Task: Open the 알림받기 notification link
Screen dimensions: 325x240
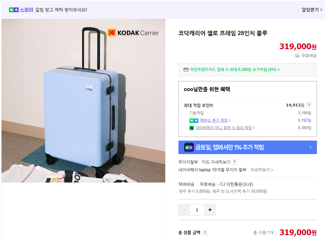Action: tap(312, 10)
